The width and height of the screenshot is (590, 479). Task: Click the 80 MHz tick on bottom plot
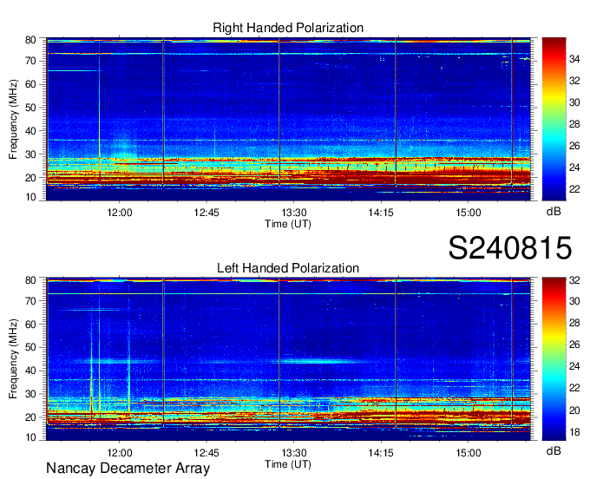(31, 280)
